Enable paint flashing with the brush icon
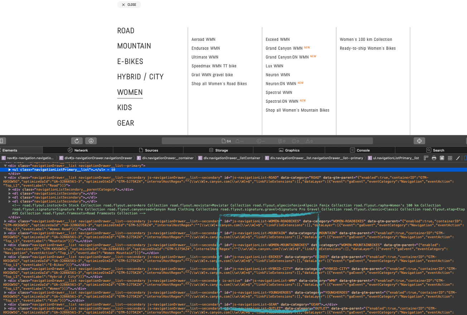Screen dimensions: 467x315 click(458, 158)
